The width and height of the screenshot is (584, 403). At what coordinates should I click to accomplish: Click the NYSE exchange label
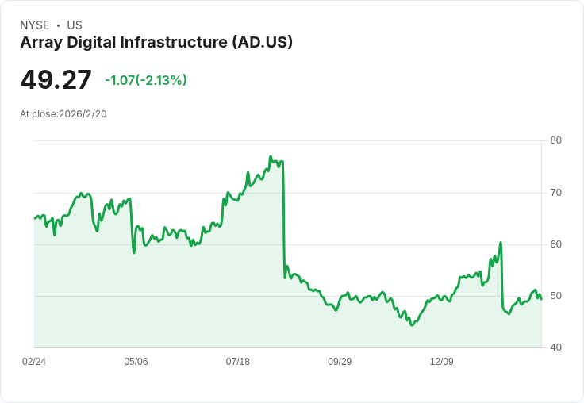(34, 25)
